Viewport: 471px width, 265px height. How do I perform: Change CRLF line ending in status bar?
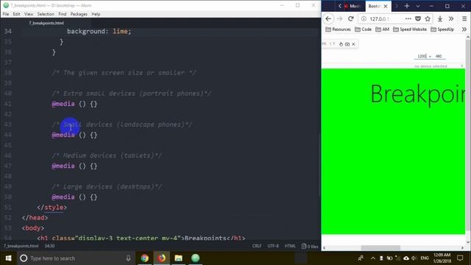pyautogui.click(x=257, y=246)
